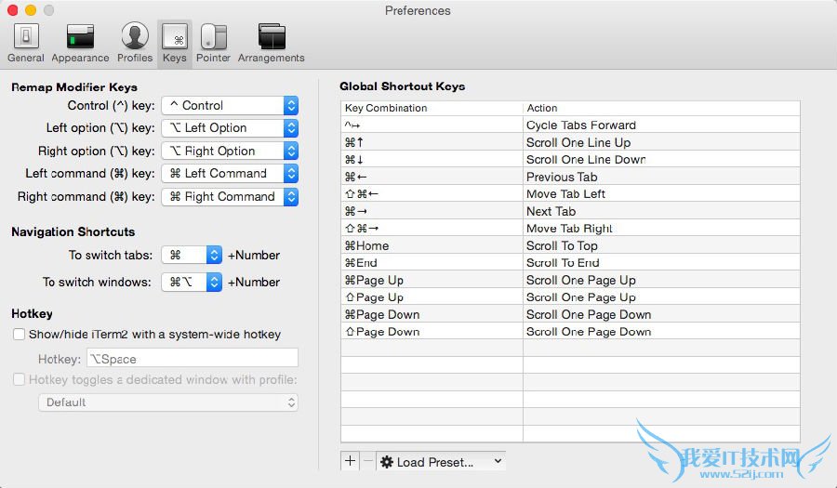
Task: Click the Hotkey input field
Action: [x=193, y=359]
